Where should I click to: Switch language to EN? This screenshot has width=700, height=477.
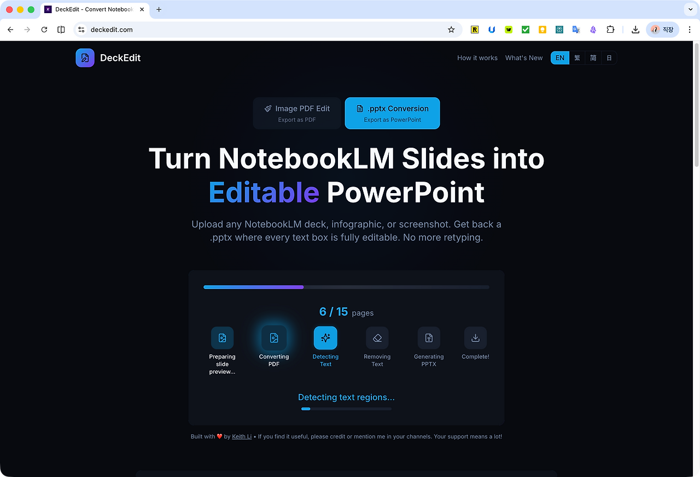pyautogui.click(x=560, y=58)
